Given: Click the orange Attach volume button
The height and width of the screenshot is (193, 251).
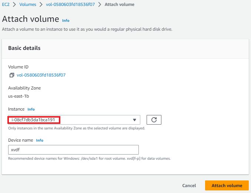Looking at the screenshot, I should pos(227,186).
